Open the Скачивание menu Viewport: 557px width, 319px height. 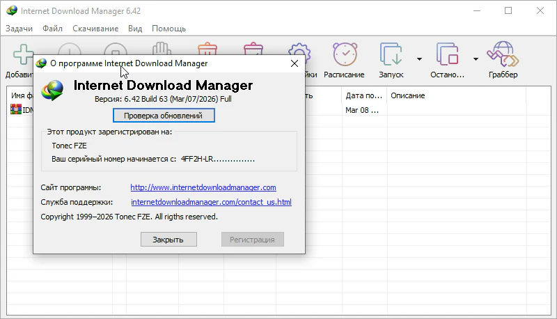click(94, 29)
